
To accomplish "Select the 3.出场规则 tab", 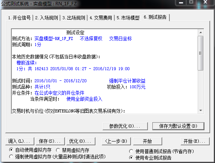I will tap(74, 18).
